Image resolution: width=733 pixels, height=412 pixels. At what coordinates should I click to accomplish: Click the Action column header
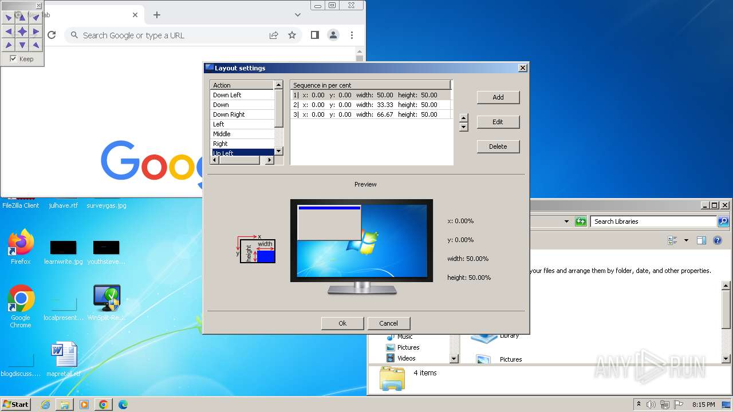click(x=243, y=85)
